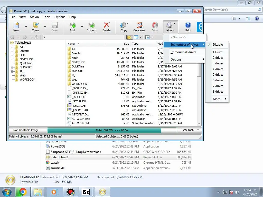
Task: Click the Open toolbar icon
Action: [x=35, y=27]
